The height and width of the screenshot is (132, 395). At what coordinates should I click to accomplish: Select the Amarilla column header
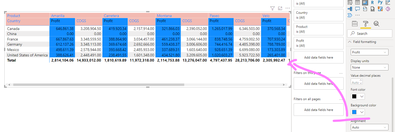[x=58, y=16]
